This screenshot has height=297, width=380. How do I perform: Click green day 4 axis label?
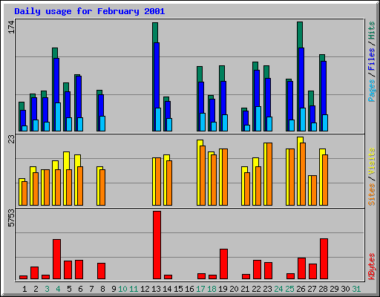point(58,289)
